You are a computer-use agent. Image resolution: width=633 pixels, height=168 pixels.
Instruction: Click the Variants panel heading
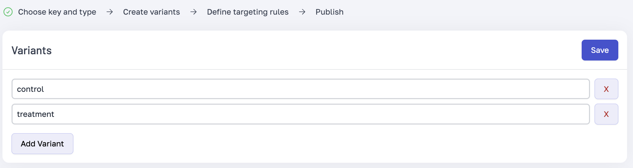[32, 51]
